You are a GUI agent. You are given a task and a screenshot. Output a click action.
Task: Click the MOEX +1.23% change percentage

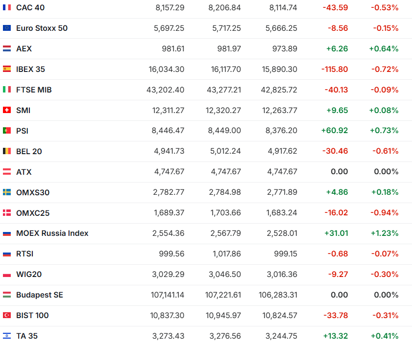click(385, 233)
